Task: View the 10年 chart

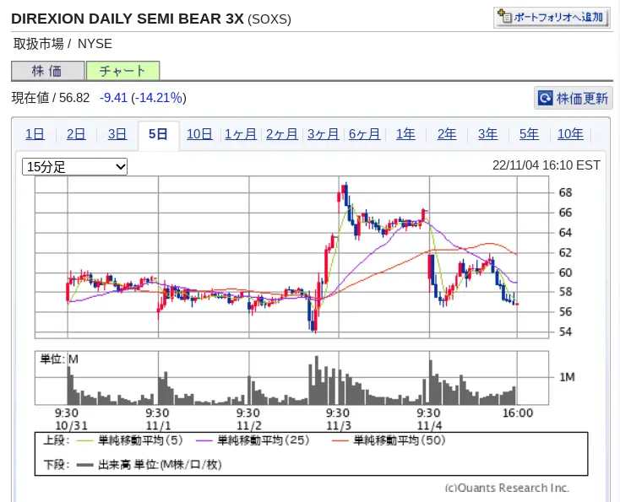Action: tap(570, 134)
